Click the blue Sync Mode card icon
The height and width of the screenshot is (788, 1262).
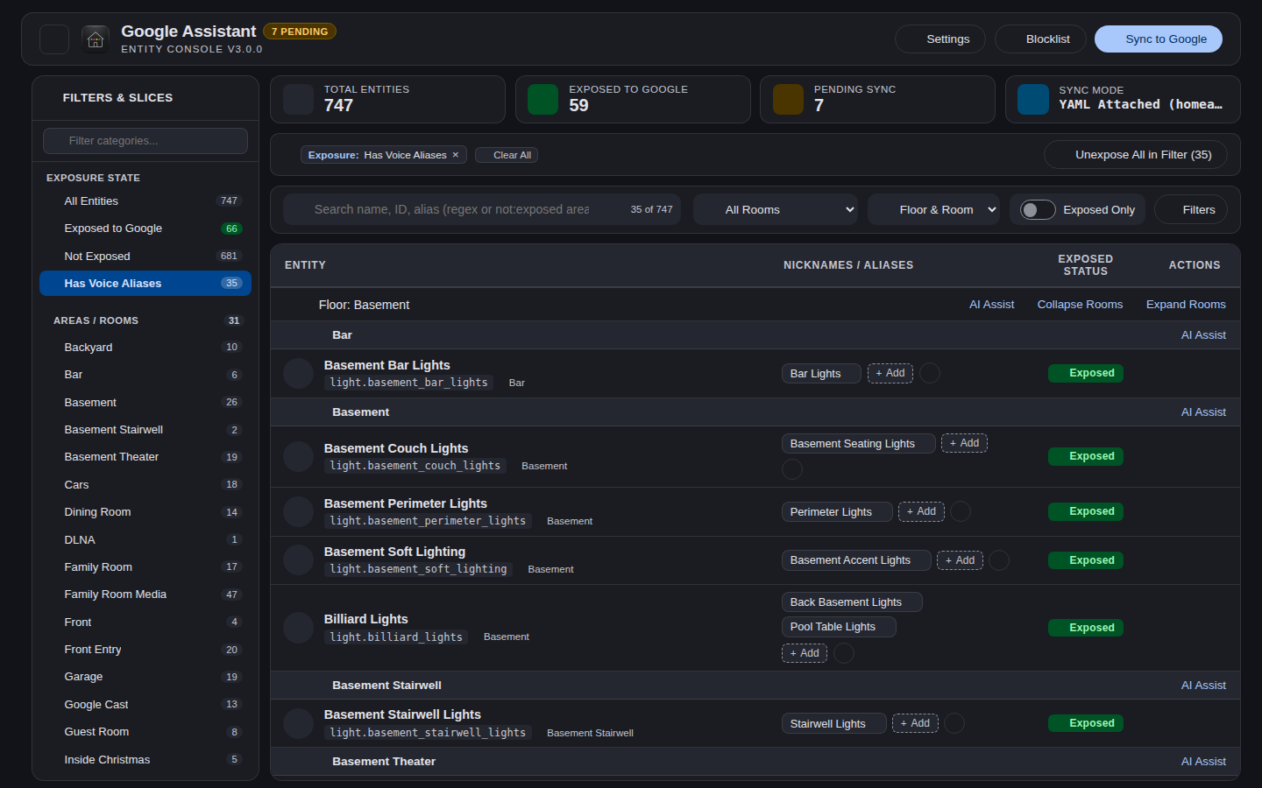[x=1033, y=99]
